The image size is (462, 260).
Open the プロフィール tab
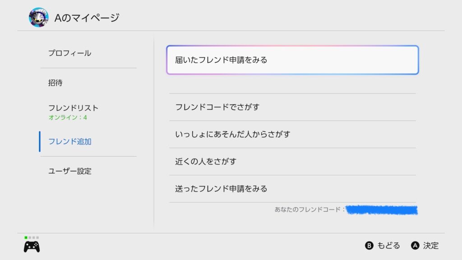point(70,53)
